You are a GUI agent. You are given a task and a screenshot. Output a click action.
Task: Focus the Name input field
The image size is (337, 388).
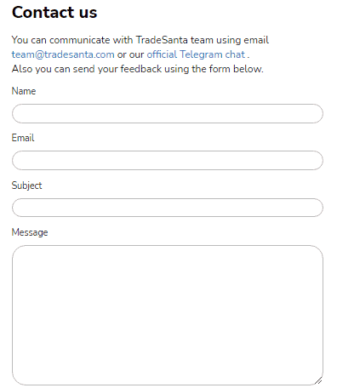pyautogui.click(x=168, y=113)
